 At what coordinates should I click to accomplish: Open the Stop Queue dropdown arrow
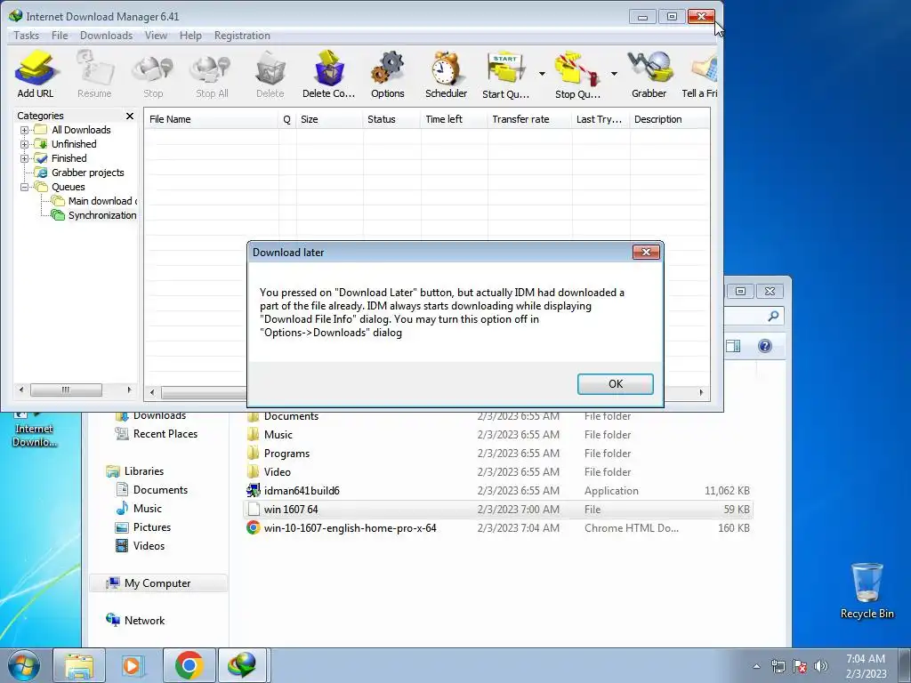[614, 74]
